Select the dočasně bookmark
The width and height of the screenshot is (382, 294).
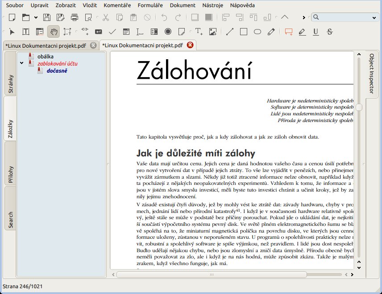click(57, 71)
